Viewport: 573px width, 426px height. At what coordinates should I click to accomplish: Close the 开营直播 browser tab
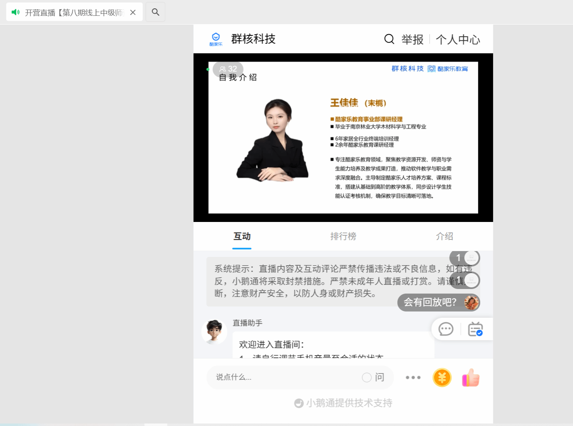[133, 12]
